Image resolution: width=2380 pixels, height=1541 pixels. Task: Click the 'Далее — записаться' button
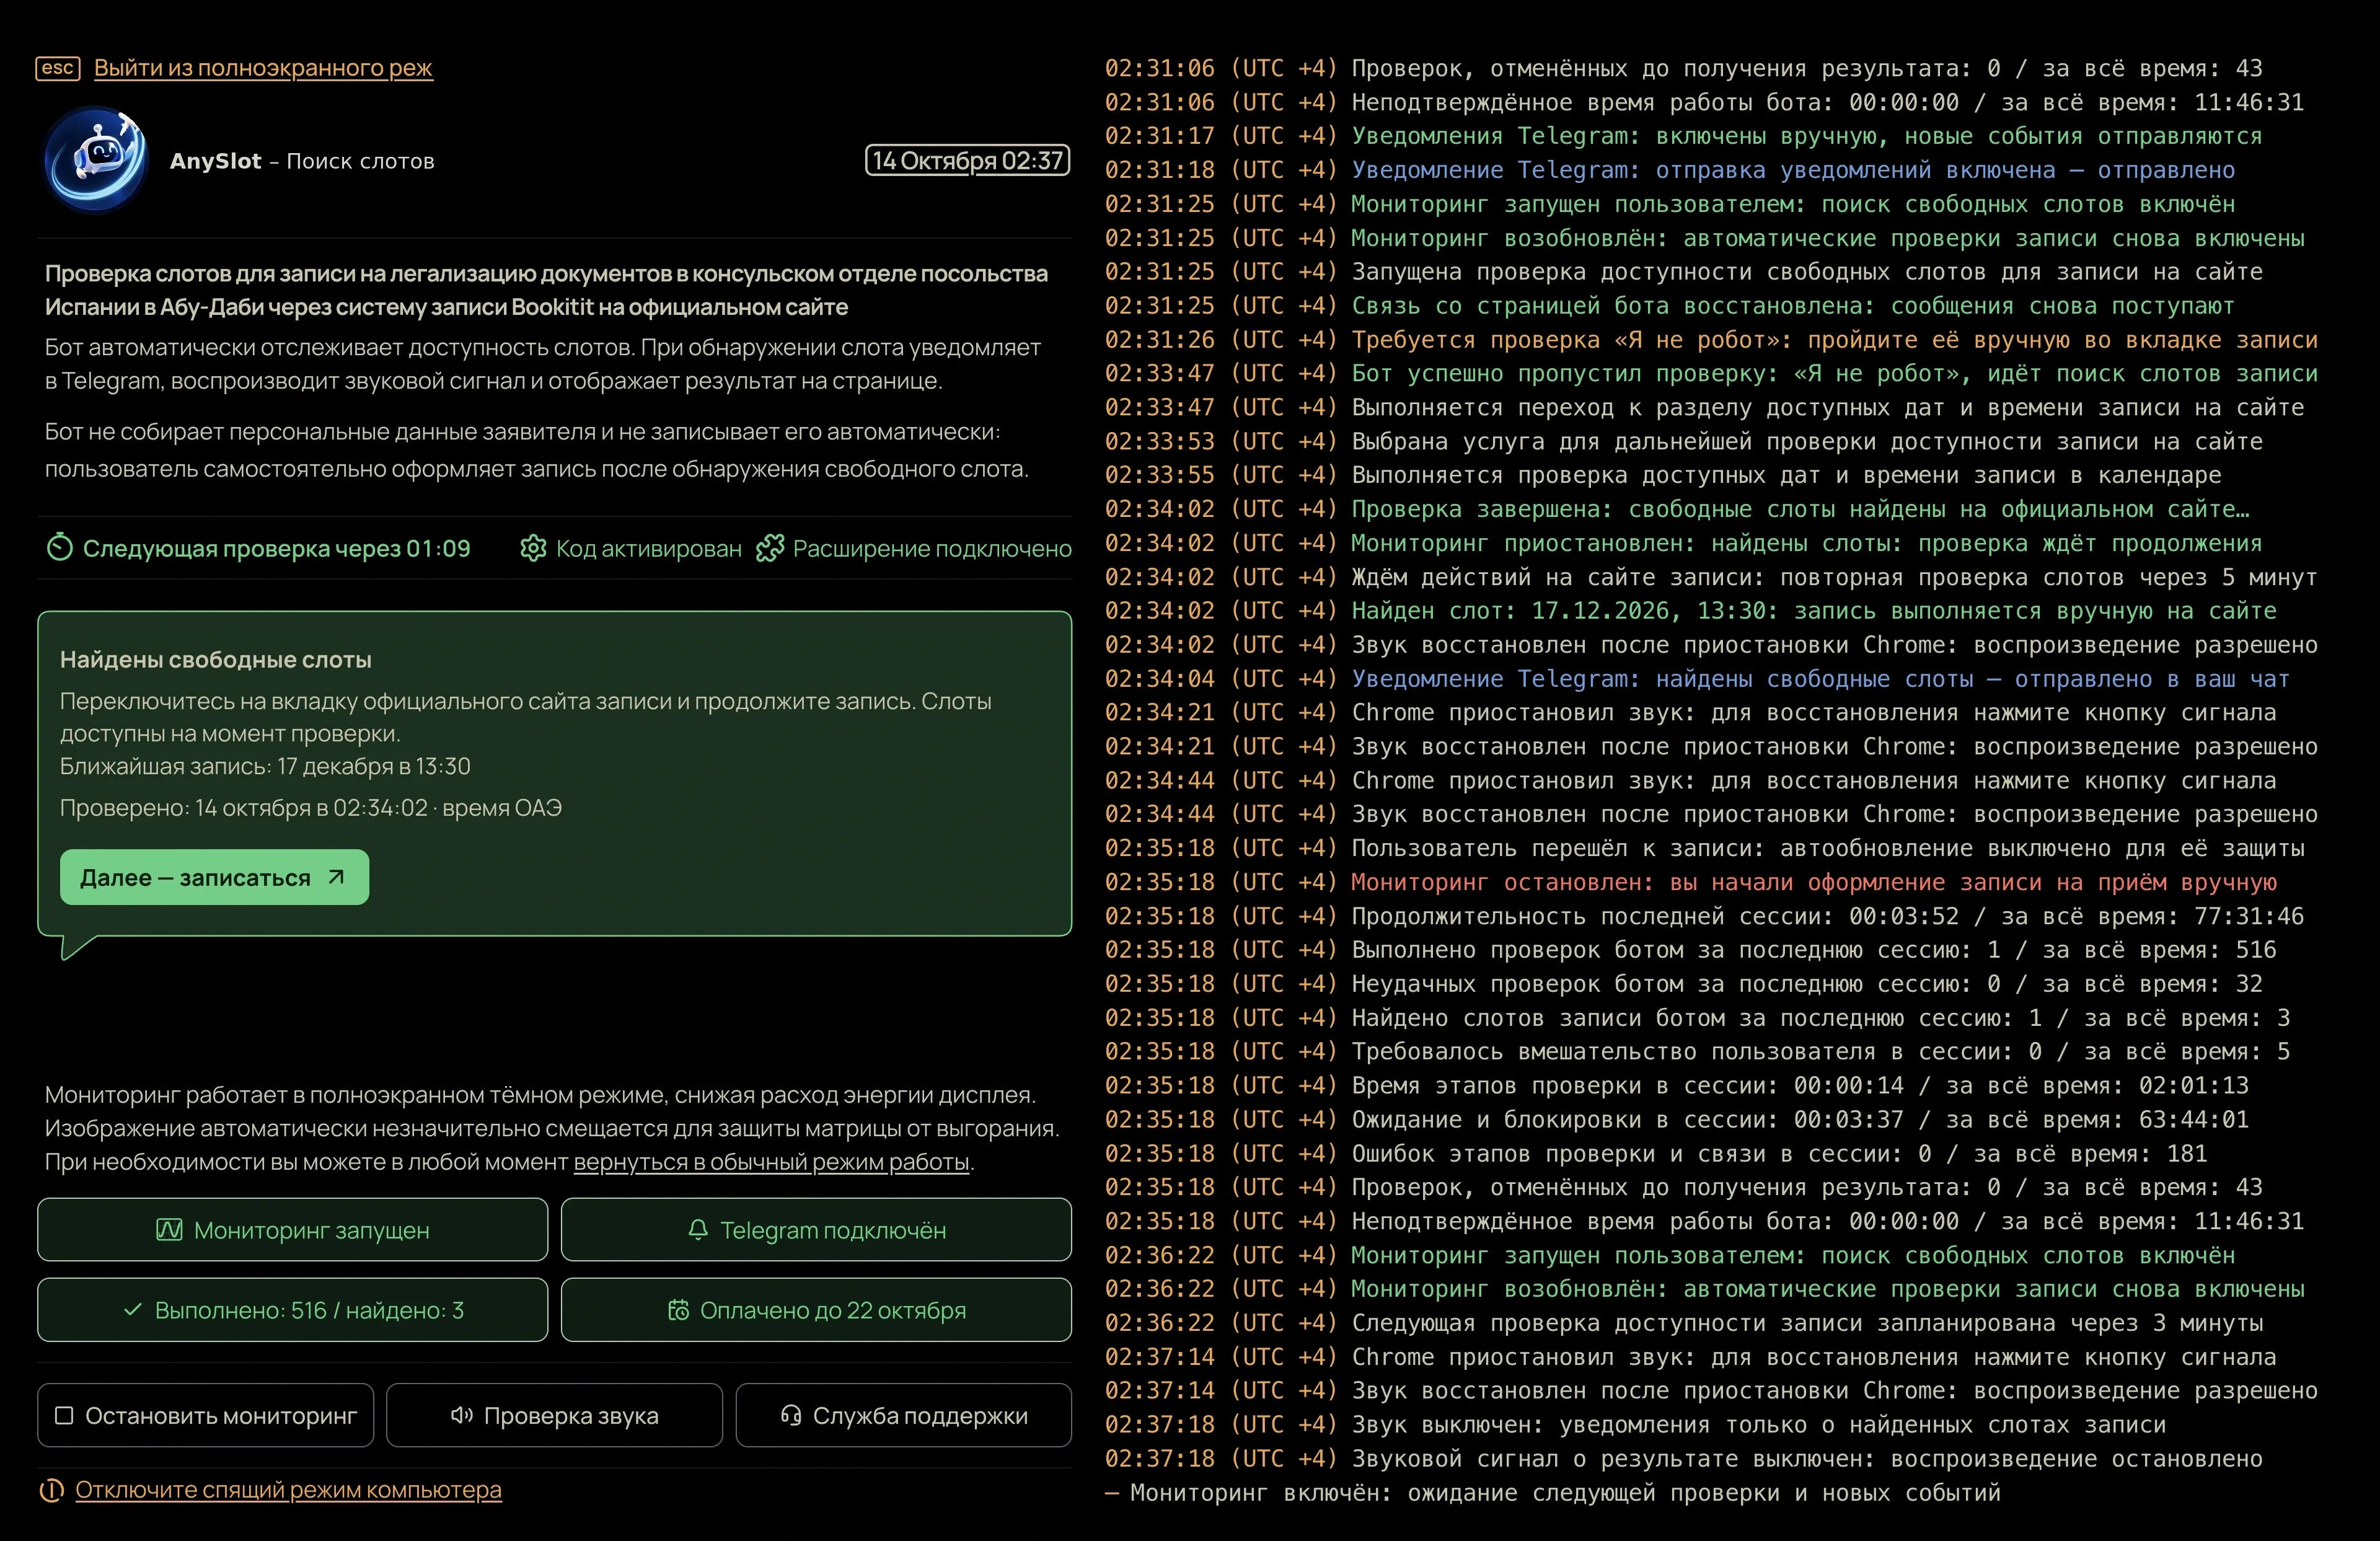[214, 877]
